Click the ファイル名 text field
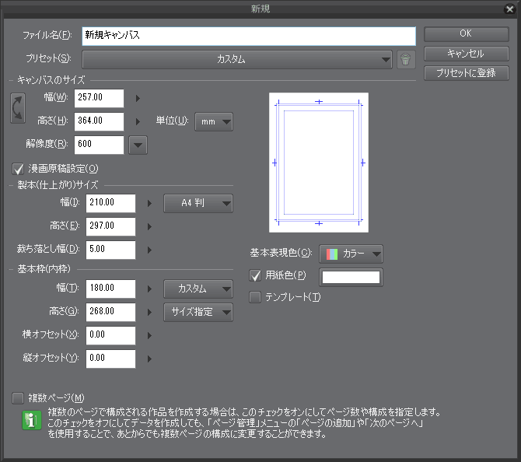Image resolution: width=521 pixels, height=462 pixels. point(248,36)
